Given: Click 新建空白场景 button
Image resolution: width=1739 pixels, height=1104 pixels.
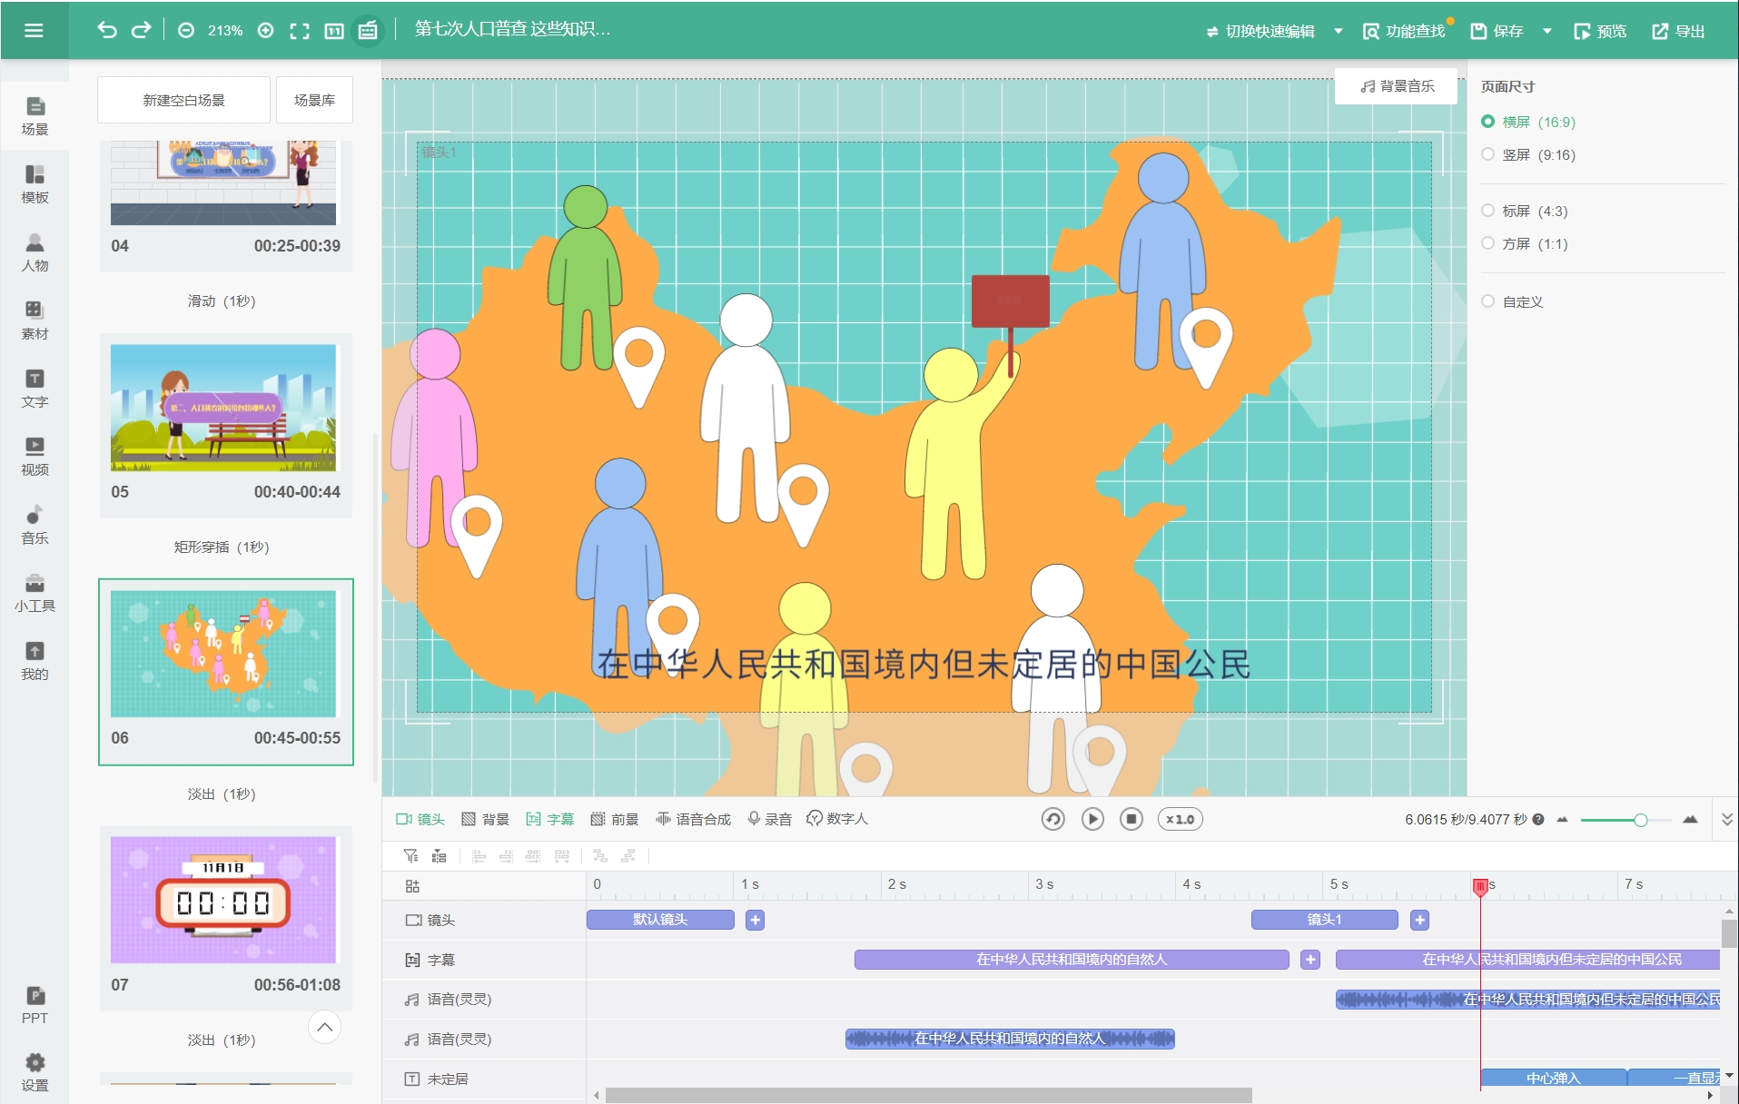Looking at the screenshot, I should [x=183, y=100].
